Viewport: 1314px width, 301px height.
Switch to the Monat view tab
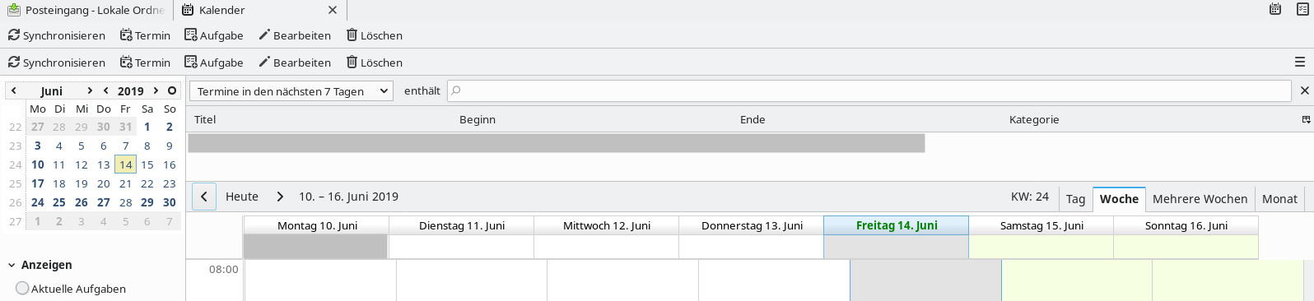(x=1279, y=198)
